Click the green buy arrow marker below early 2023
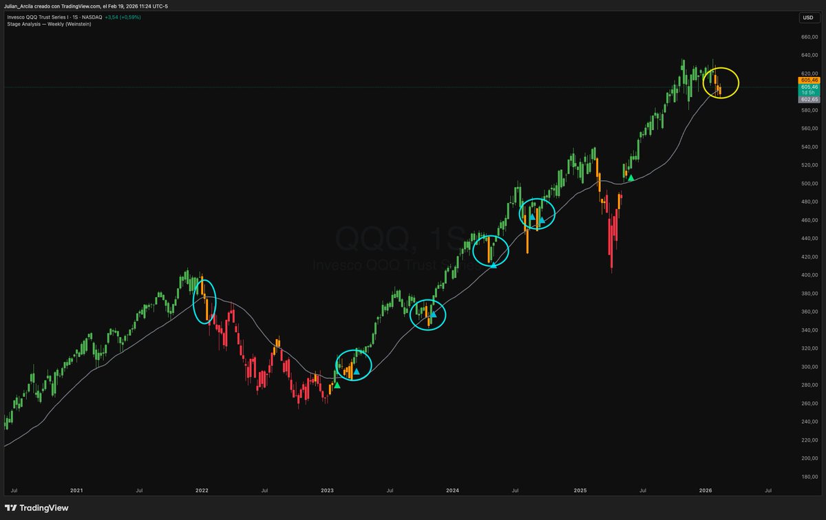826x520 pixels. pos(337,385)
